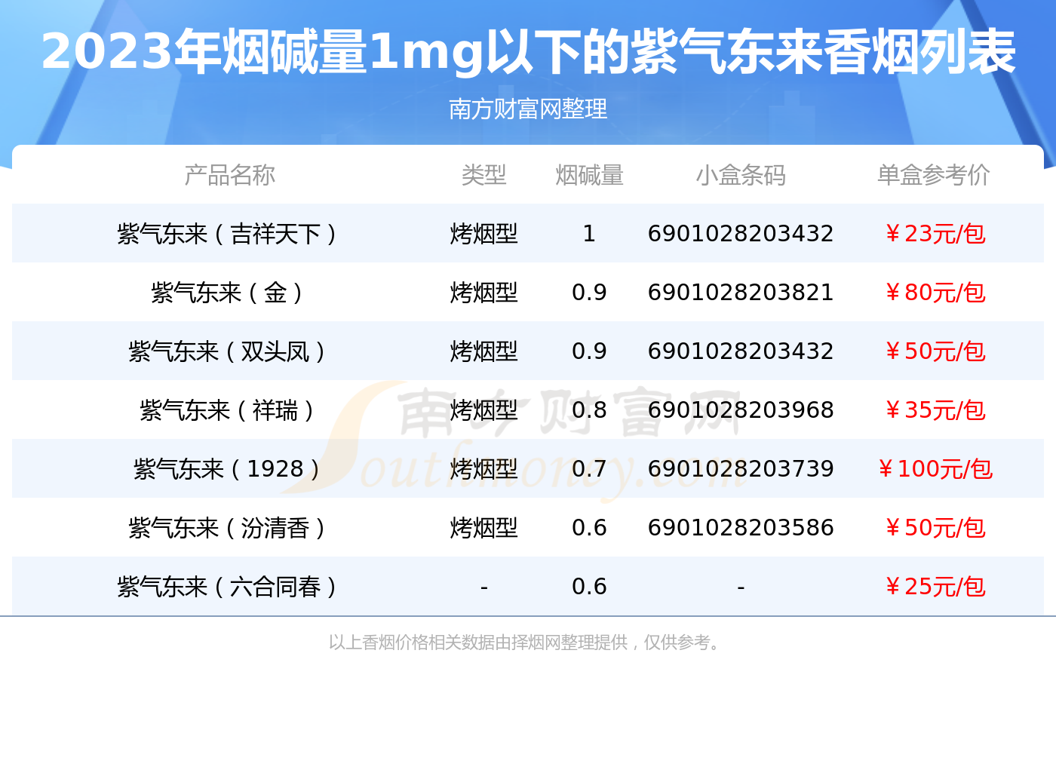The height and width of the screenshot is (773, 1056).
Task: Click price ¥100元/包
Action: coord(935,469)
